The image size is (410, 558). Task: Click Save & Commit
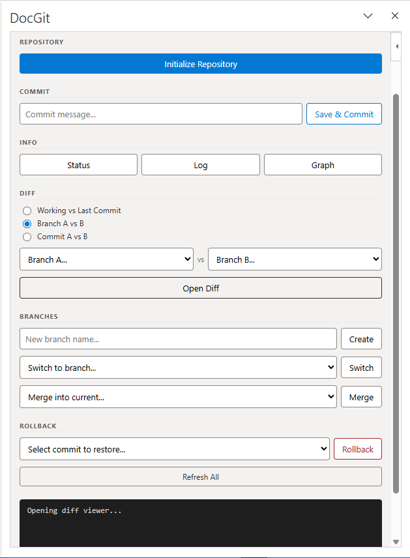coord(344,114)
